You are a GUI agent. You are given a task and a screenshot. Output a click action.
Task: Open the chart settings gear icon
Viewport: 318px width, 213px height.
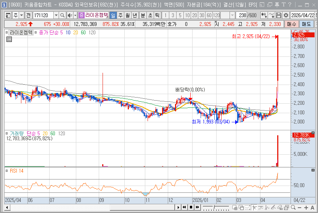(286, 15)
